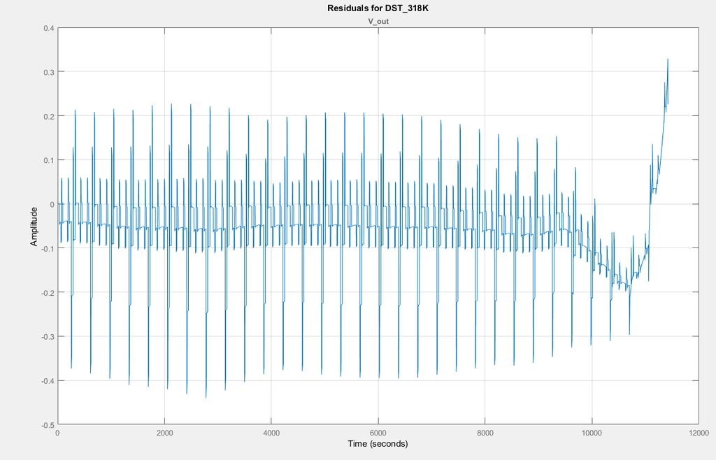This screenshot has height=460, width=716.
Task: Click the y-axis tick label '-0.4'
Action: pos(48,380)
